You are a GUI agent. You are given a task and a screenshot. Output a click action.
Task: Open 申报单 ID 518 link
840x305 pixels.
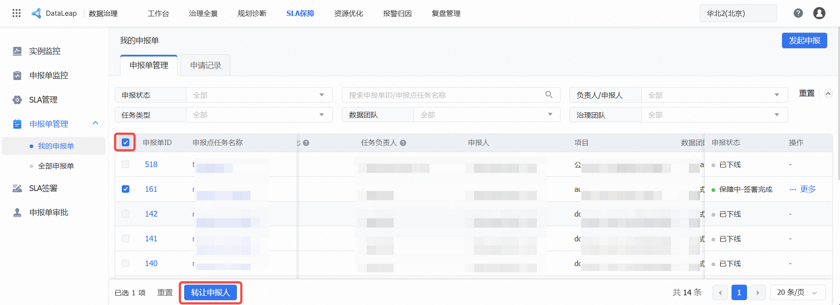point(151,164)
